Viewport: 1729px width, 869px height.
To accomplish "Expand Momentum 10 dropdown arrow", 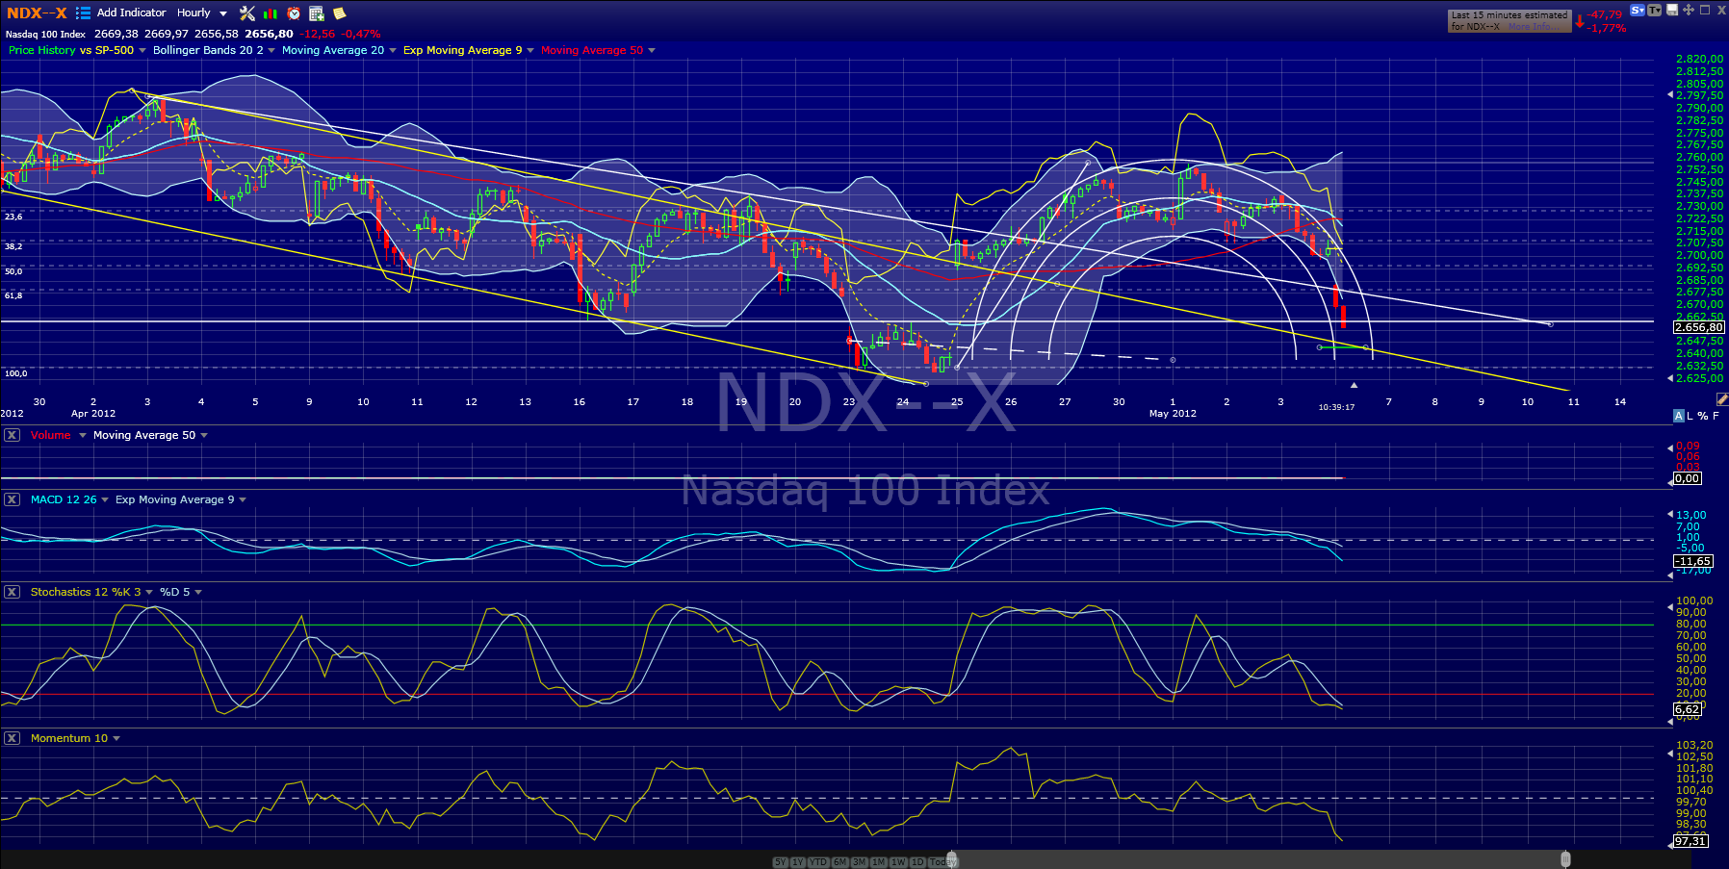I will (x=116, y=738).
